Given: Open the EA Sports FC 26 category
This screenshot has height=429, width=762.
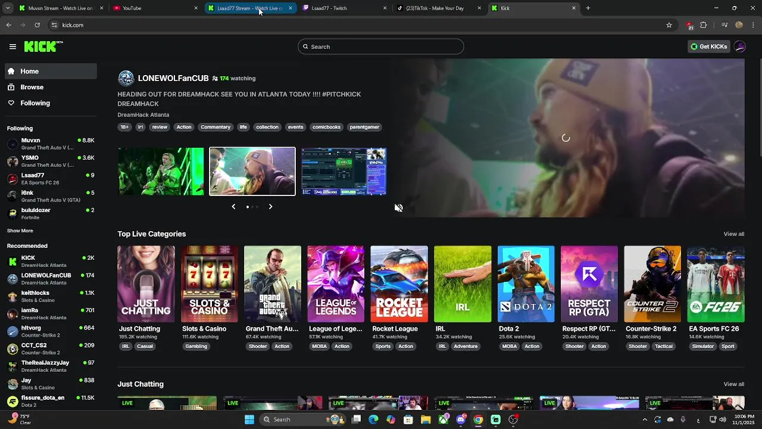Looking at the screenshot, I should point(716,284).
